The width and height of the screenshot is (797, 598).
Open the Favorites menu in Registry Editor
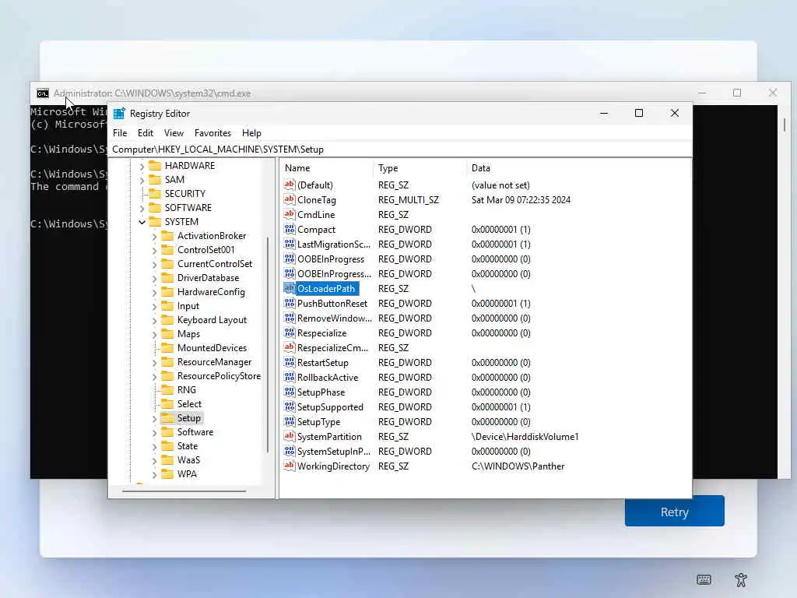[212, 132]
